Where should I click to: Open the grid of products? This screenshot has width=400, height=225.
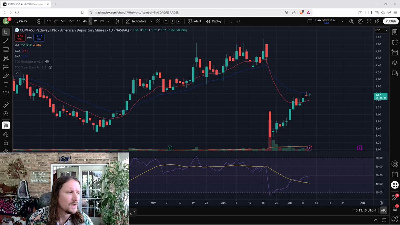point(395,185)
